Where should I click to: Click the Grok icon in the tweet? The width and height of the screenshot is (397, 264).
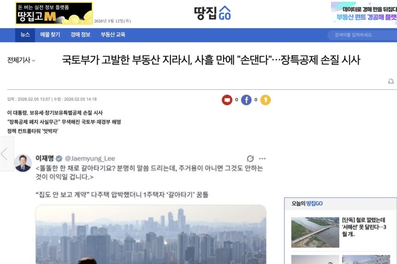point(250,158)
